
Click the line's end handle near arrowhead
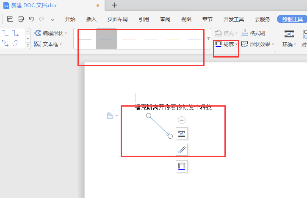[x=170, y=136]
